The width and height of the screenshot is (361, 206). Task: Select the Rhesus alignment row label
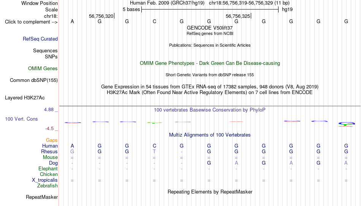49,152
